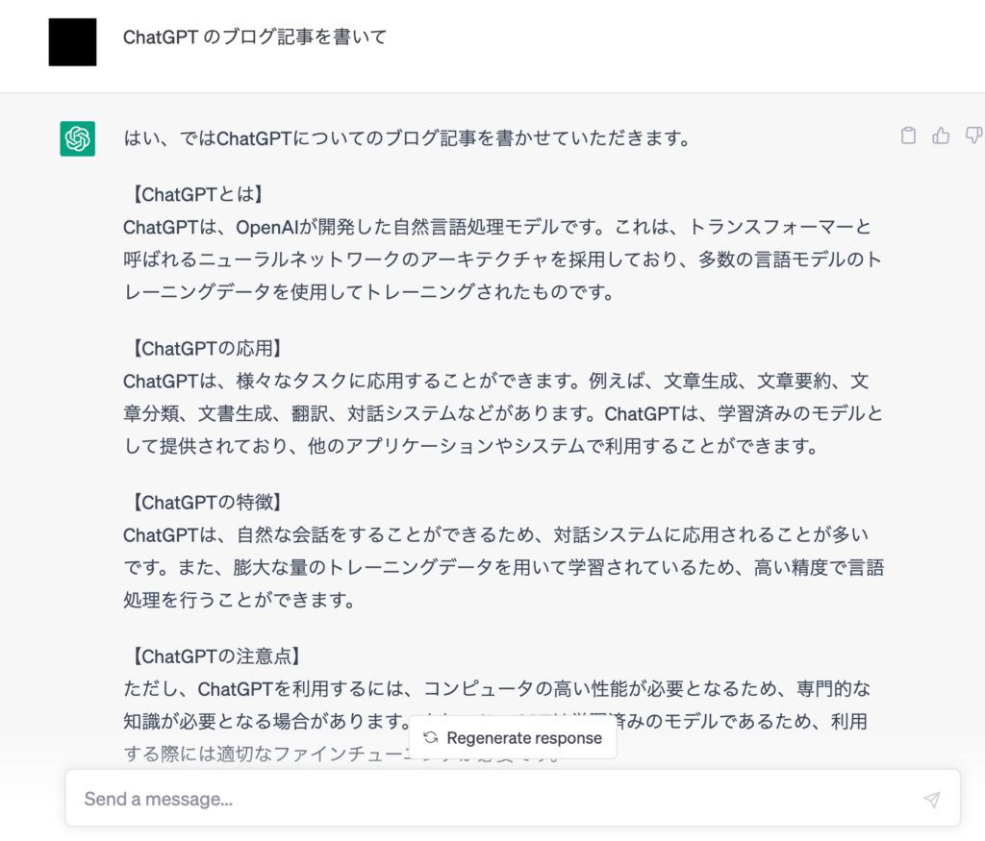The height and width of the screenshot is (841, 985).
Task: Click the black user avatar square
Action: coord(72,42)
